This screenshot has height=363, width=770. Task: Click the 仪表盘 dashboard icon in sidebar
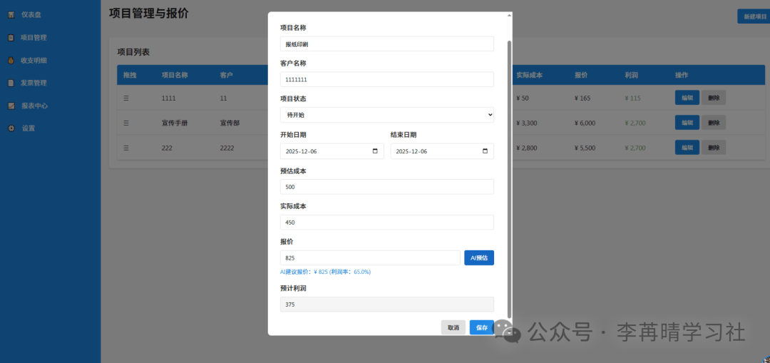[x=11, y=14]
